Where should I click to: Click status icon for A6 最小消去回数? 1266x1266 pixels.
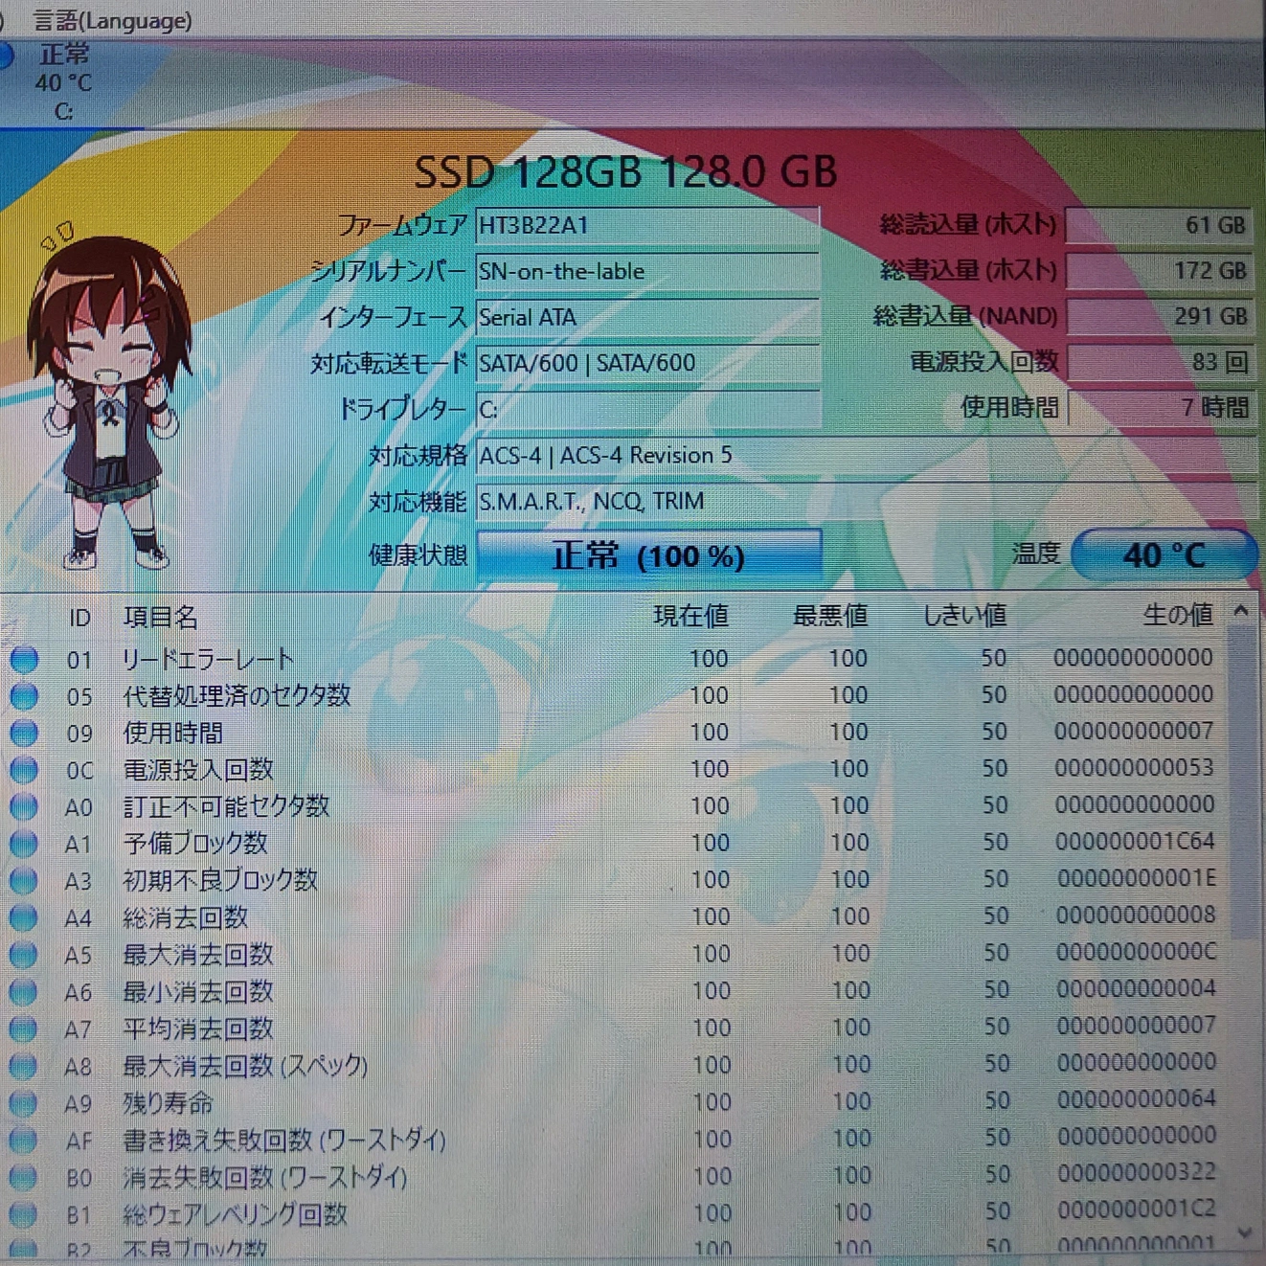pyautogui.click(x=24, y=992)
